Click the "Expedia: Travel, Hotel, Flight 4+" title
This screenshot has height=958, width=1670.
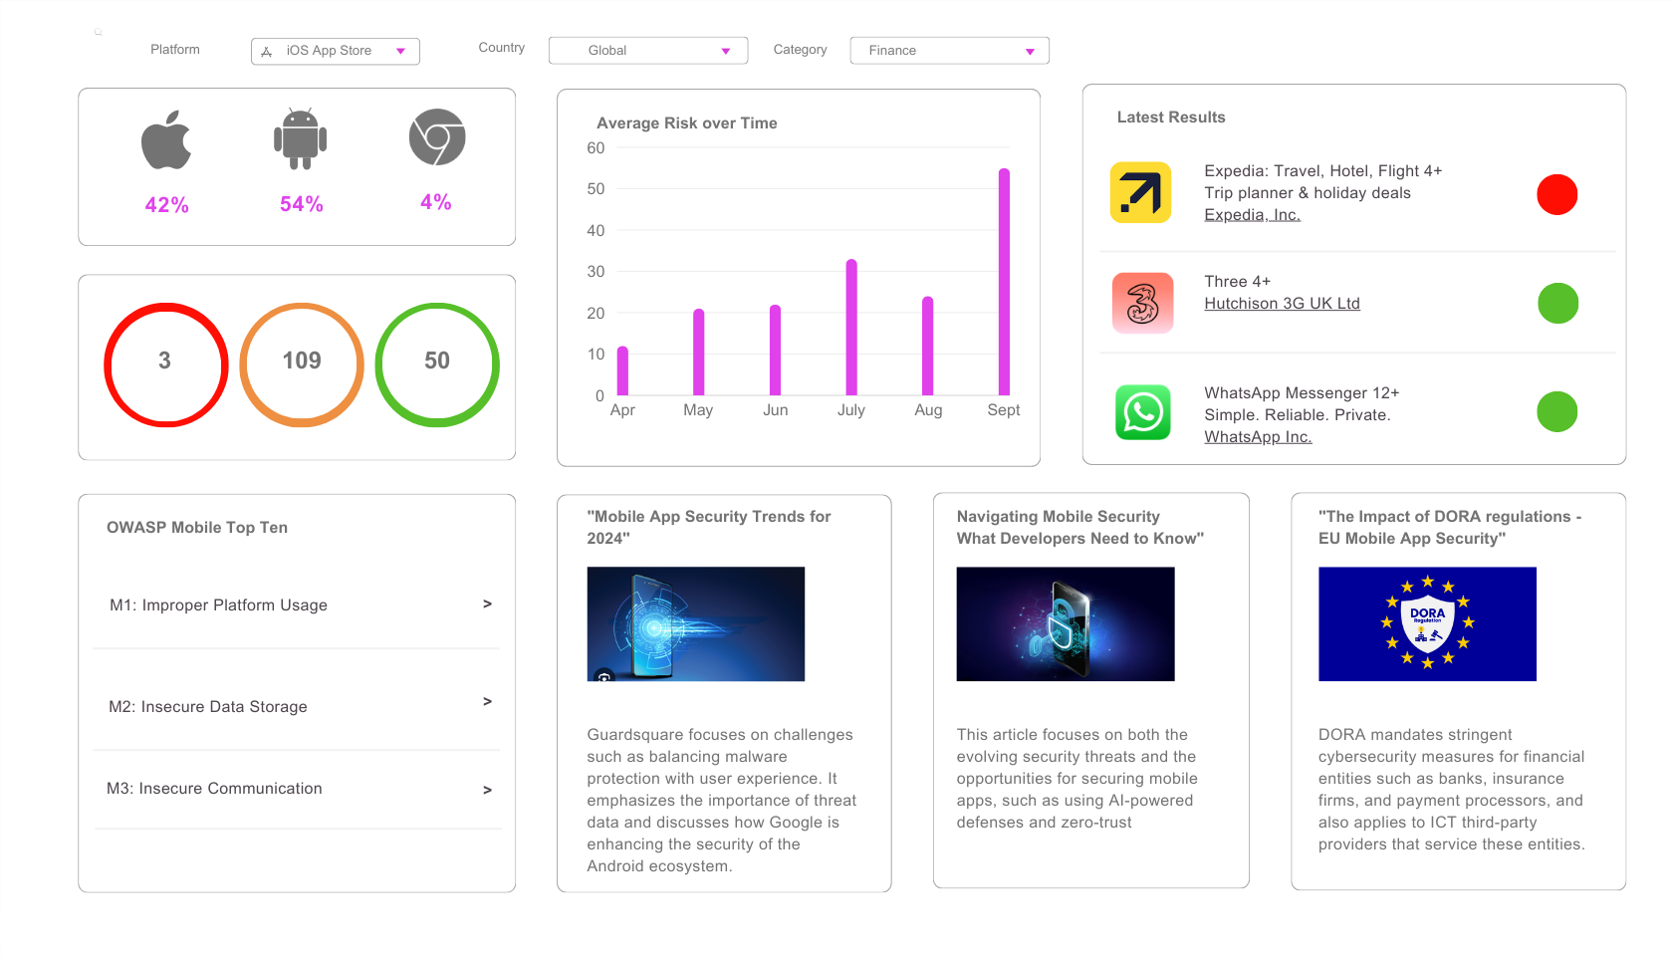[x=1323, y=171]
